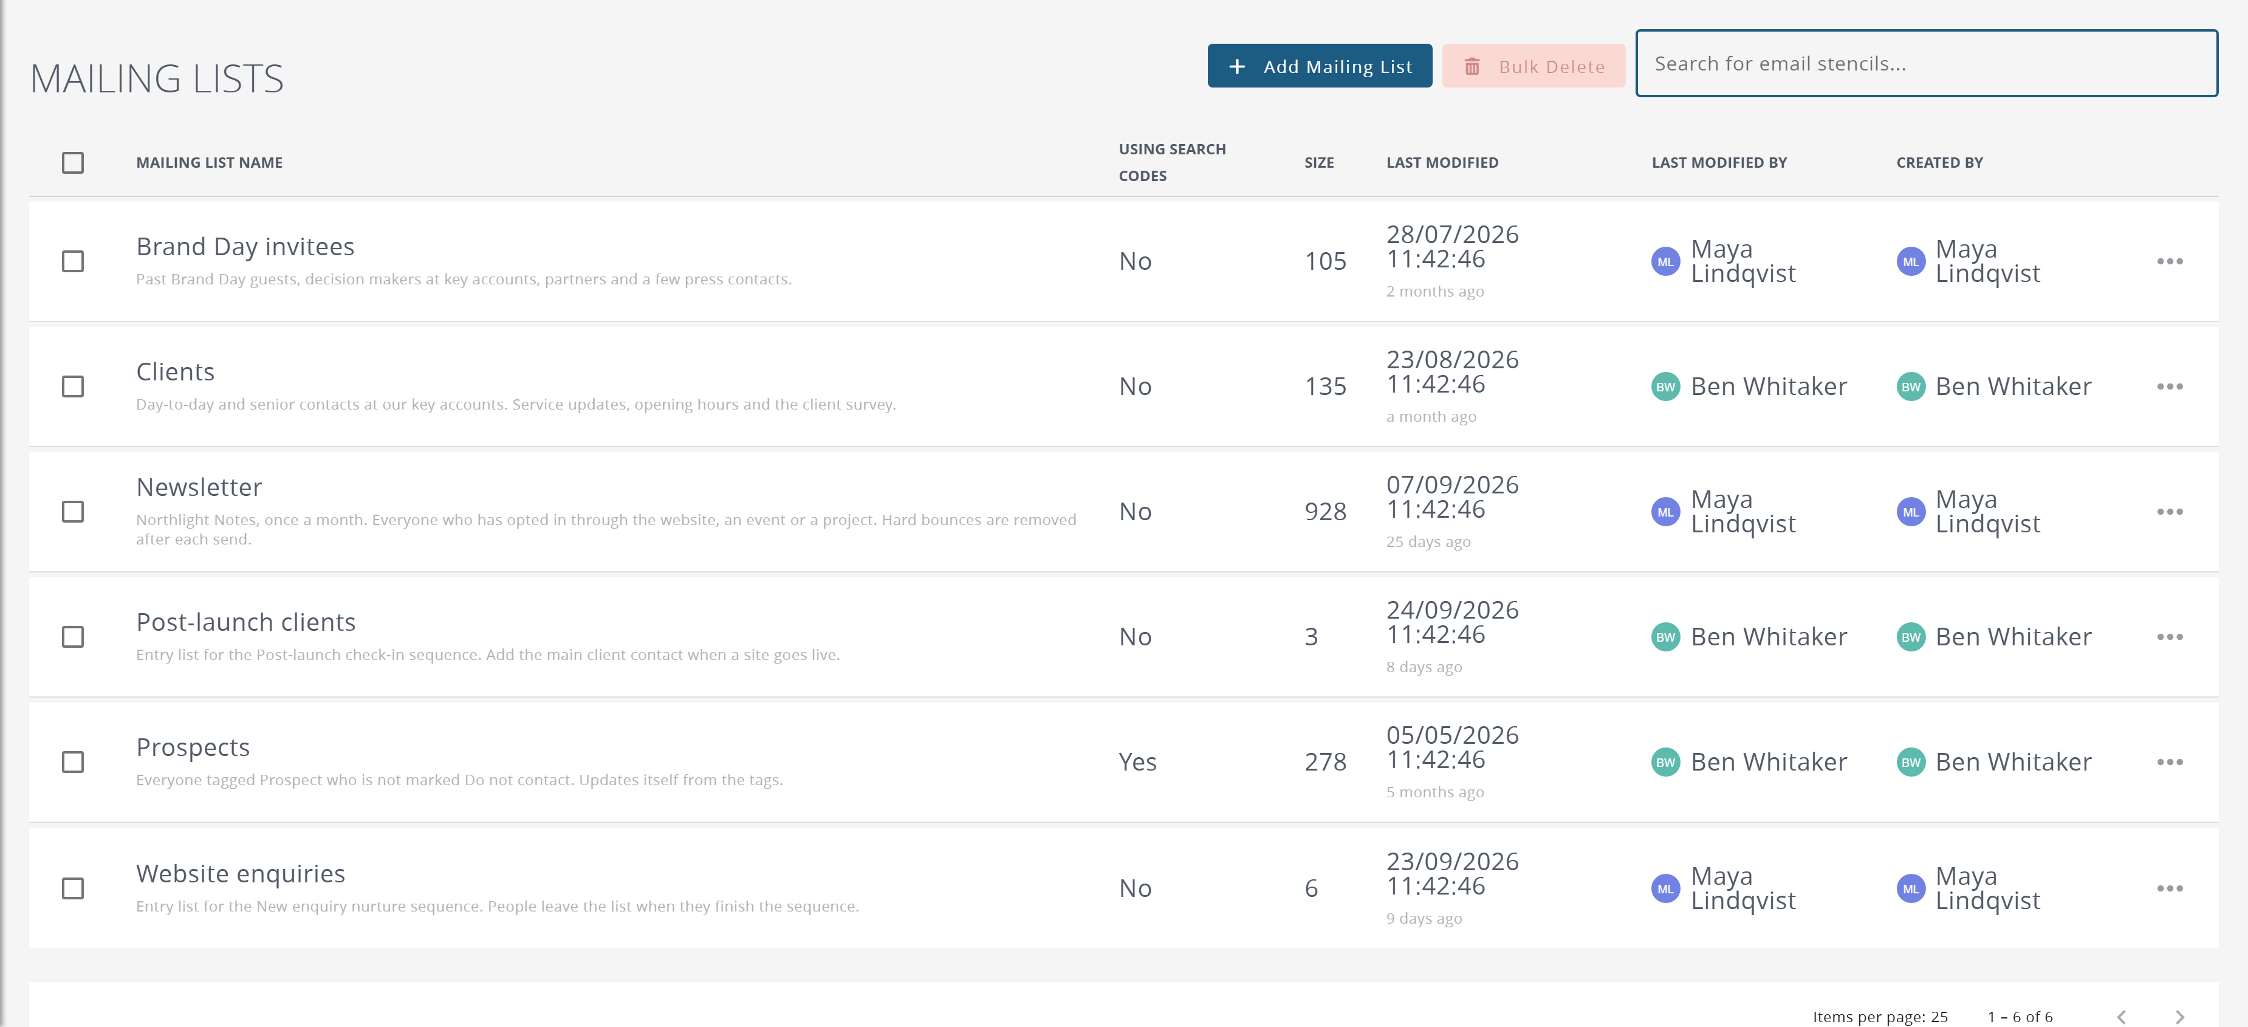
Task: Click the BW avatar in Prospects' Last Modified By
Action: pyautogui.click(x=1665, y=763)
